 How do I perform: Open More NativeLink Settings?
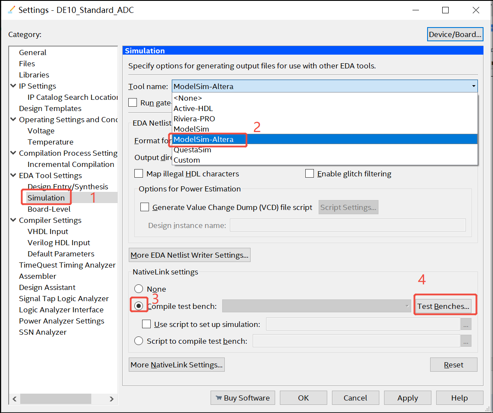click(177, 365)
